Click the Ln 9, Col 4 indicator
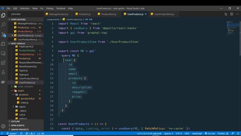 [x=149, y=133]
